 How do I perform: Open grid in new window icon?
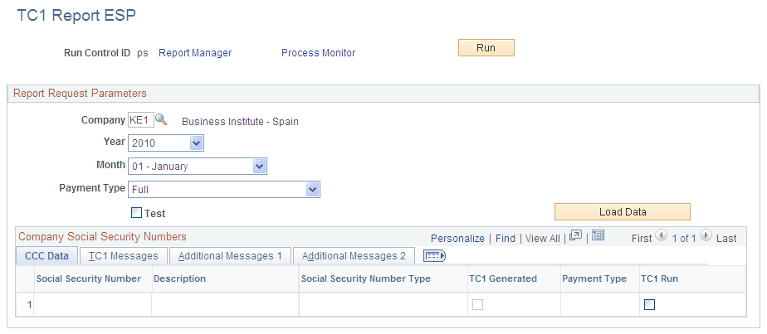pyautogui.click(x=576, y=236)
